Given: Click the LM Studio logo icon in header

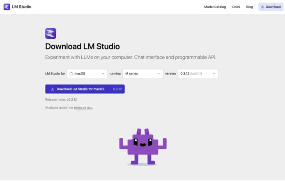Looking at the screenshot, I should [x=7, y=7].
